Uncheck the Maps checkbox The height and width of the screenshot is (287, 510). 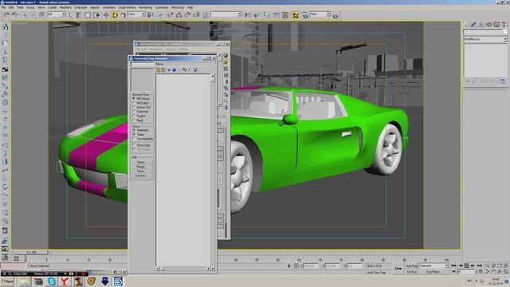coord(135,135)
